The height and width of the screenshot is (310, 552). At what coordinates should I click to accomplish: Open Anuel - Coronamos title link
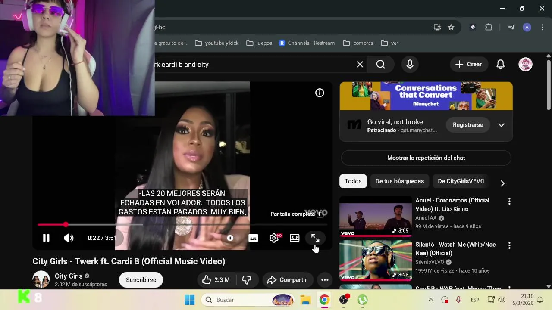[x=452, y=205]
